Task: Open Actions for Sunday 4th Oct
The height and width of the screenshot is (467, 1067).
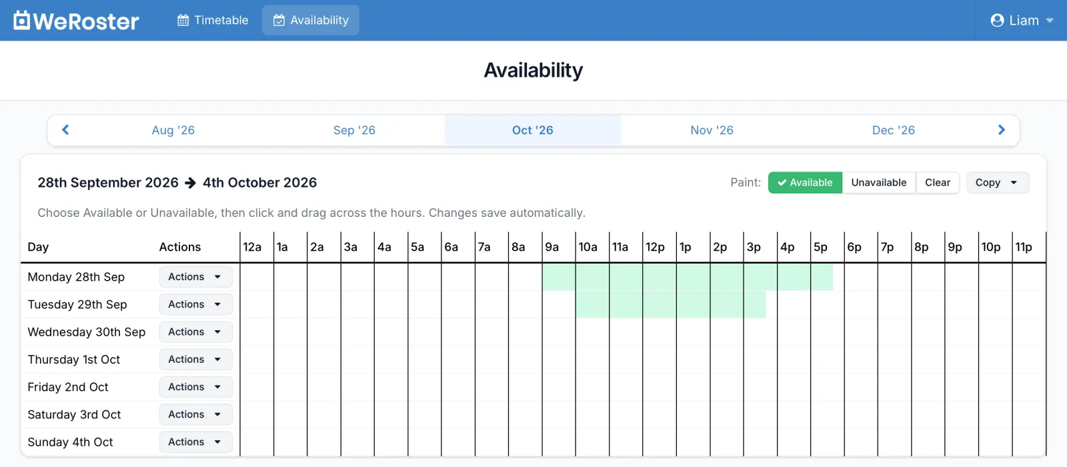Action: [x=195, y=442]
